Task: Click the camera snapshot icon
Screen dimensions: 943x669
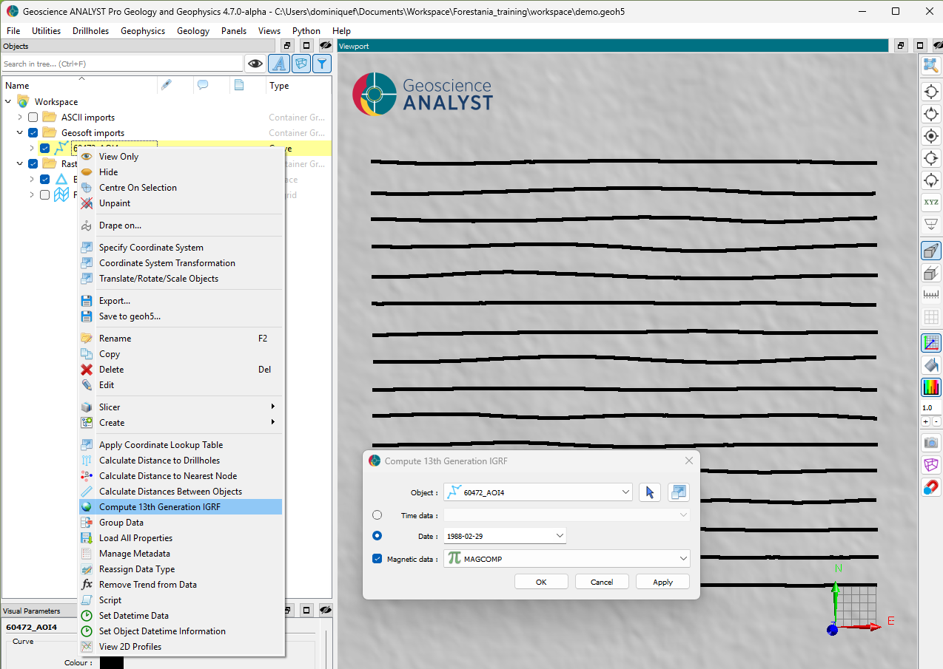Action: coord(930,443)
